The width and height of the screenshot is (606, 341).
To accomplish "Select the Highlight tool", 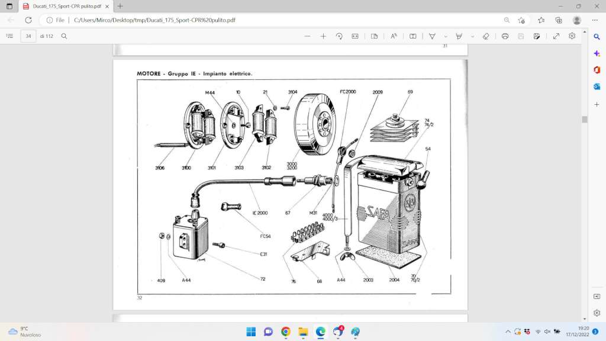I will 459,36.
